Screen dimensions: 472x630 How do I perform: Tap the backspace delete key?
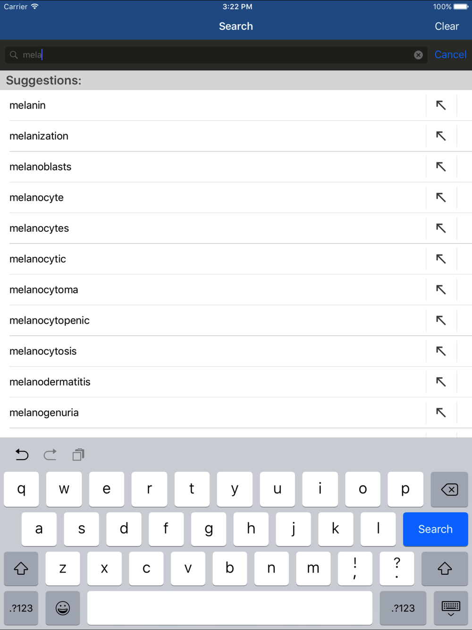tap(449, 489)
